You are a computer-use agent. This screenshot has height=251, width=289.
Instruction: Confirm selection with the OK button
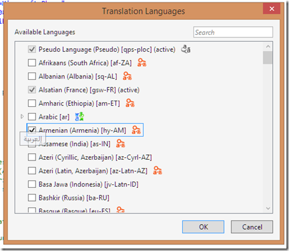203,227
